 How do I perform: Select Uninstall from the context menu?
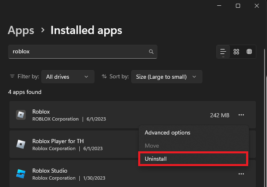193,159
